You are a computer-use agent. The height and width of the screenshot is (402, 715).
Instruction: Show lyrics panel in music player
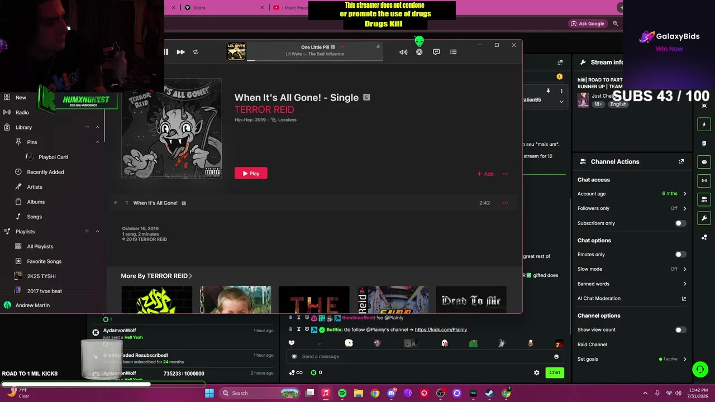[x=436, y=52]
